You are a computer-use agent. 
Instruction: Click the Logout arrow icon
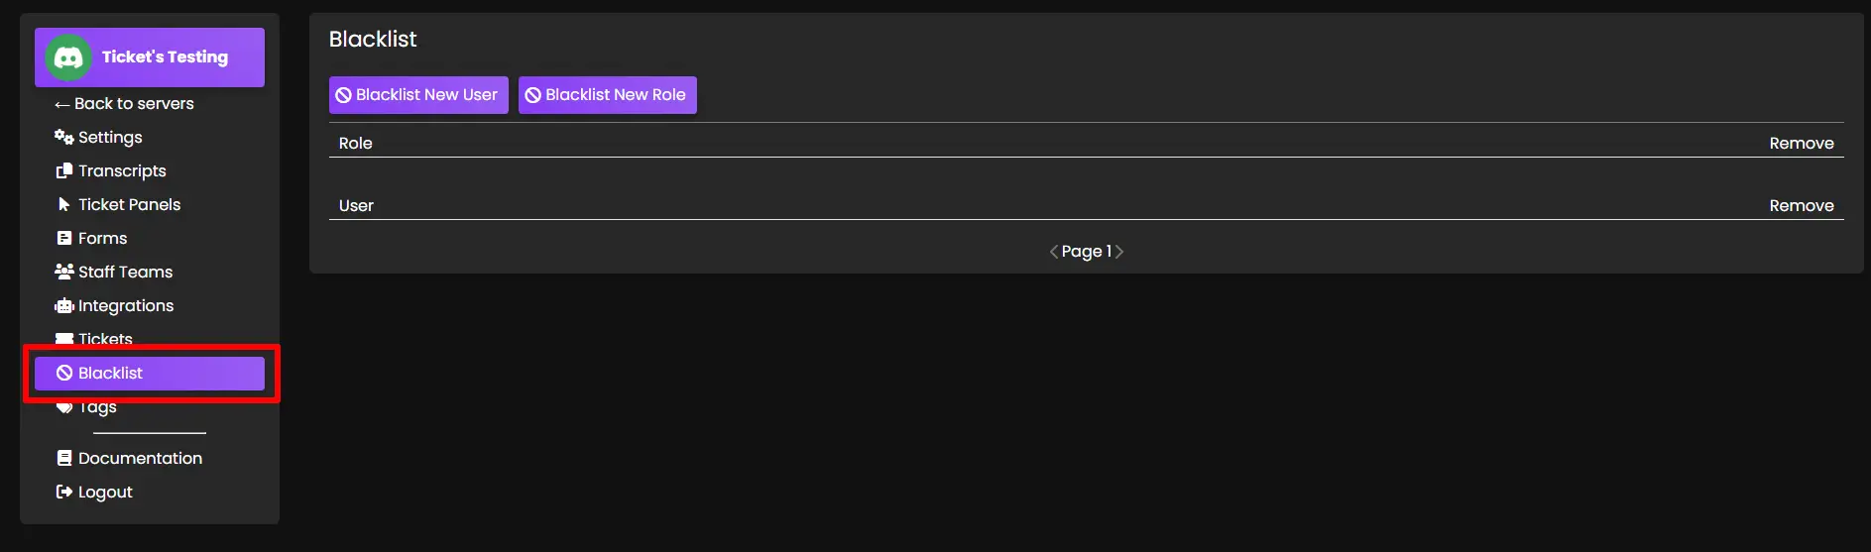click(x=64, y=492)
